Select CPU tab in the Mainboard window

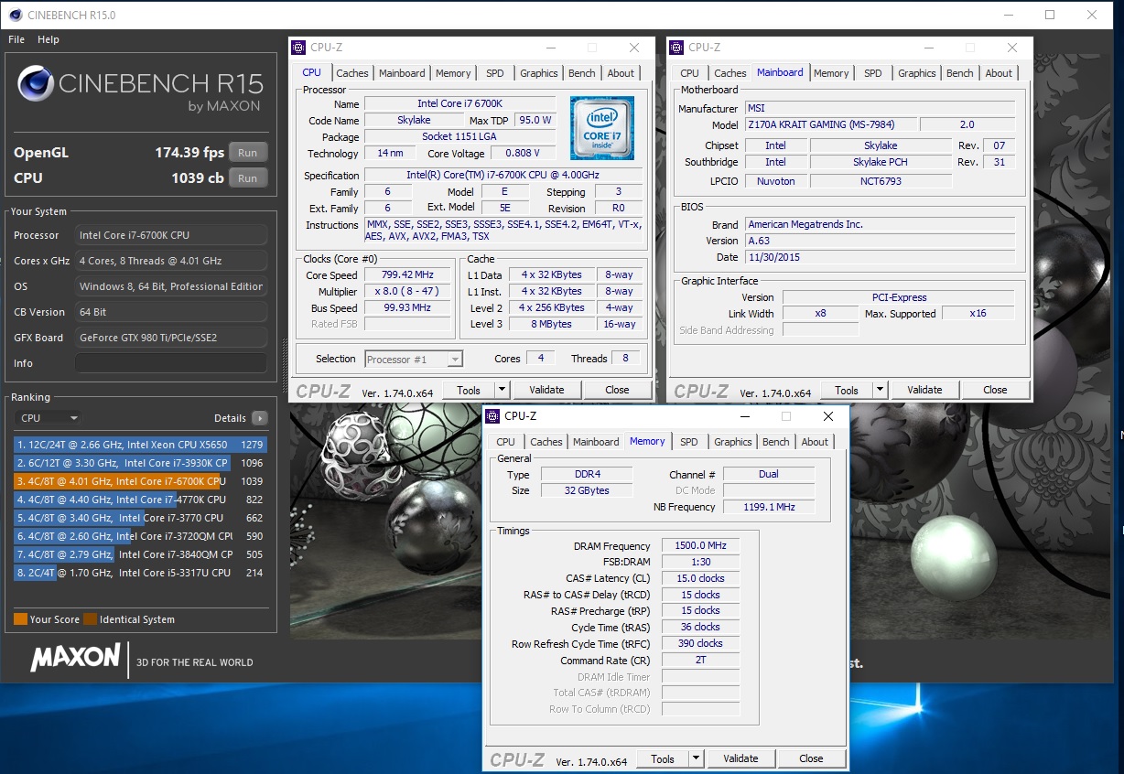pos(690,73)
